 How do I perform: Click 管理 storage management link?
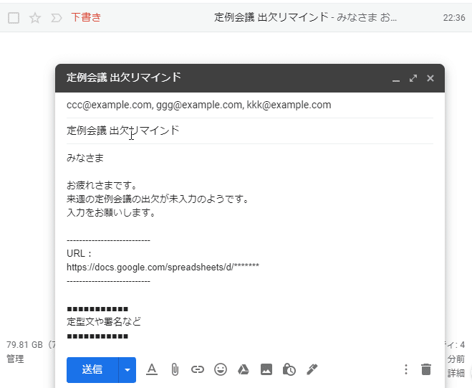(15, 359)
